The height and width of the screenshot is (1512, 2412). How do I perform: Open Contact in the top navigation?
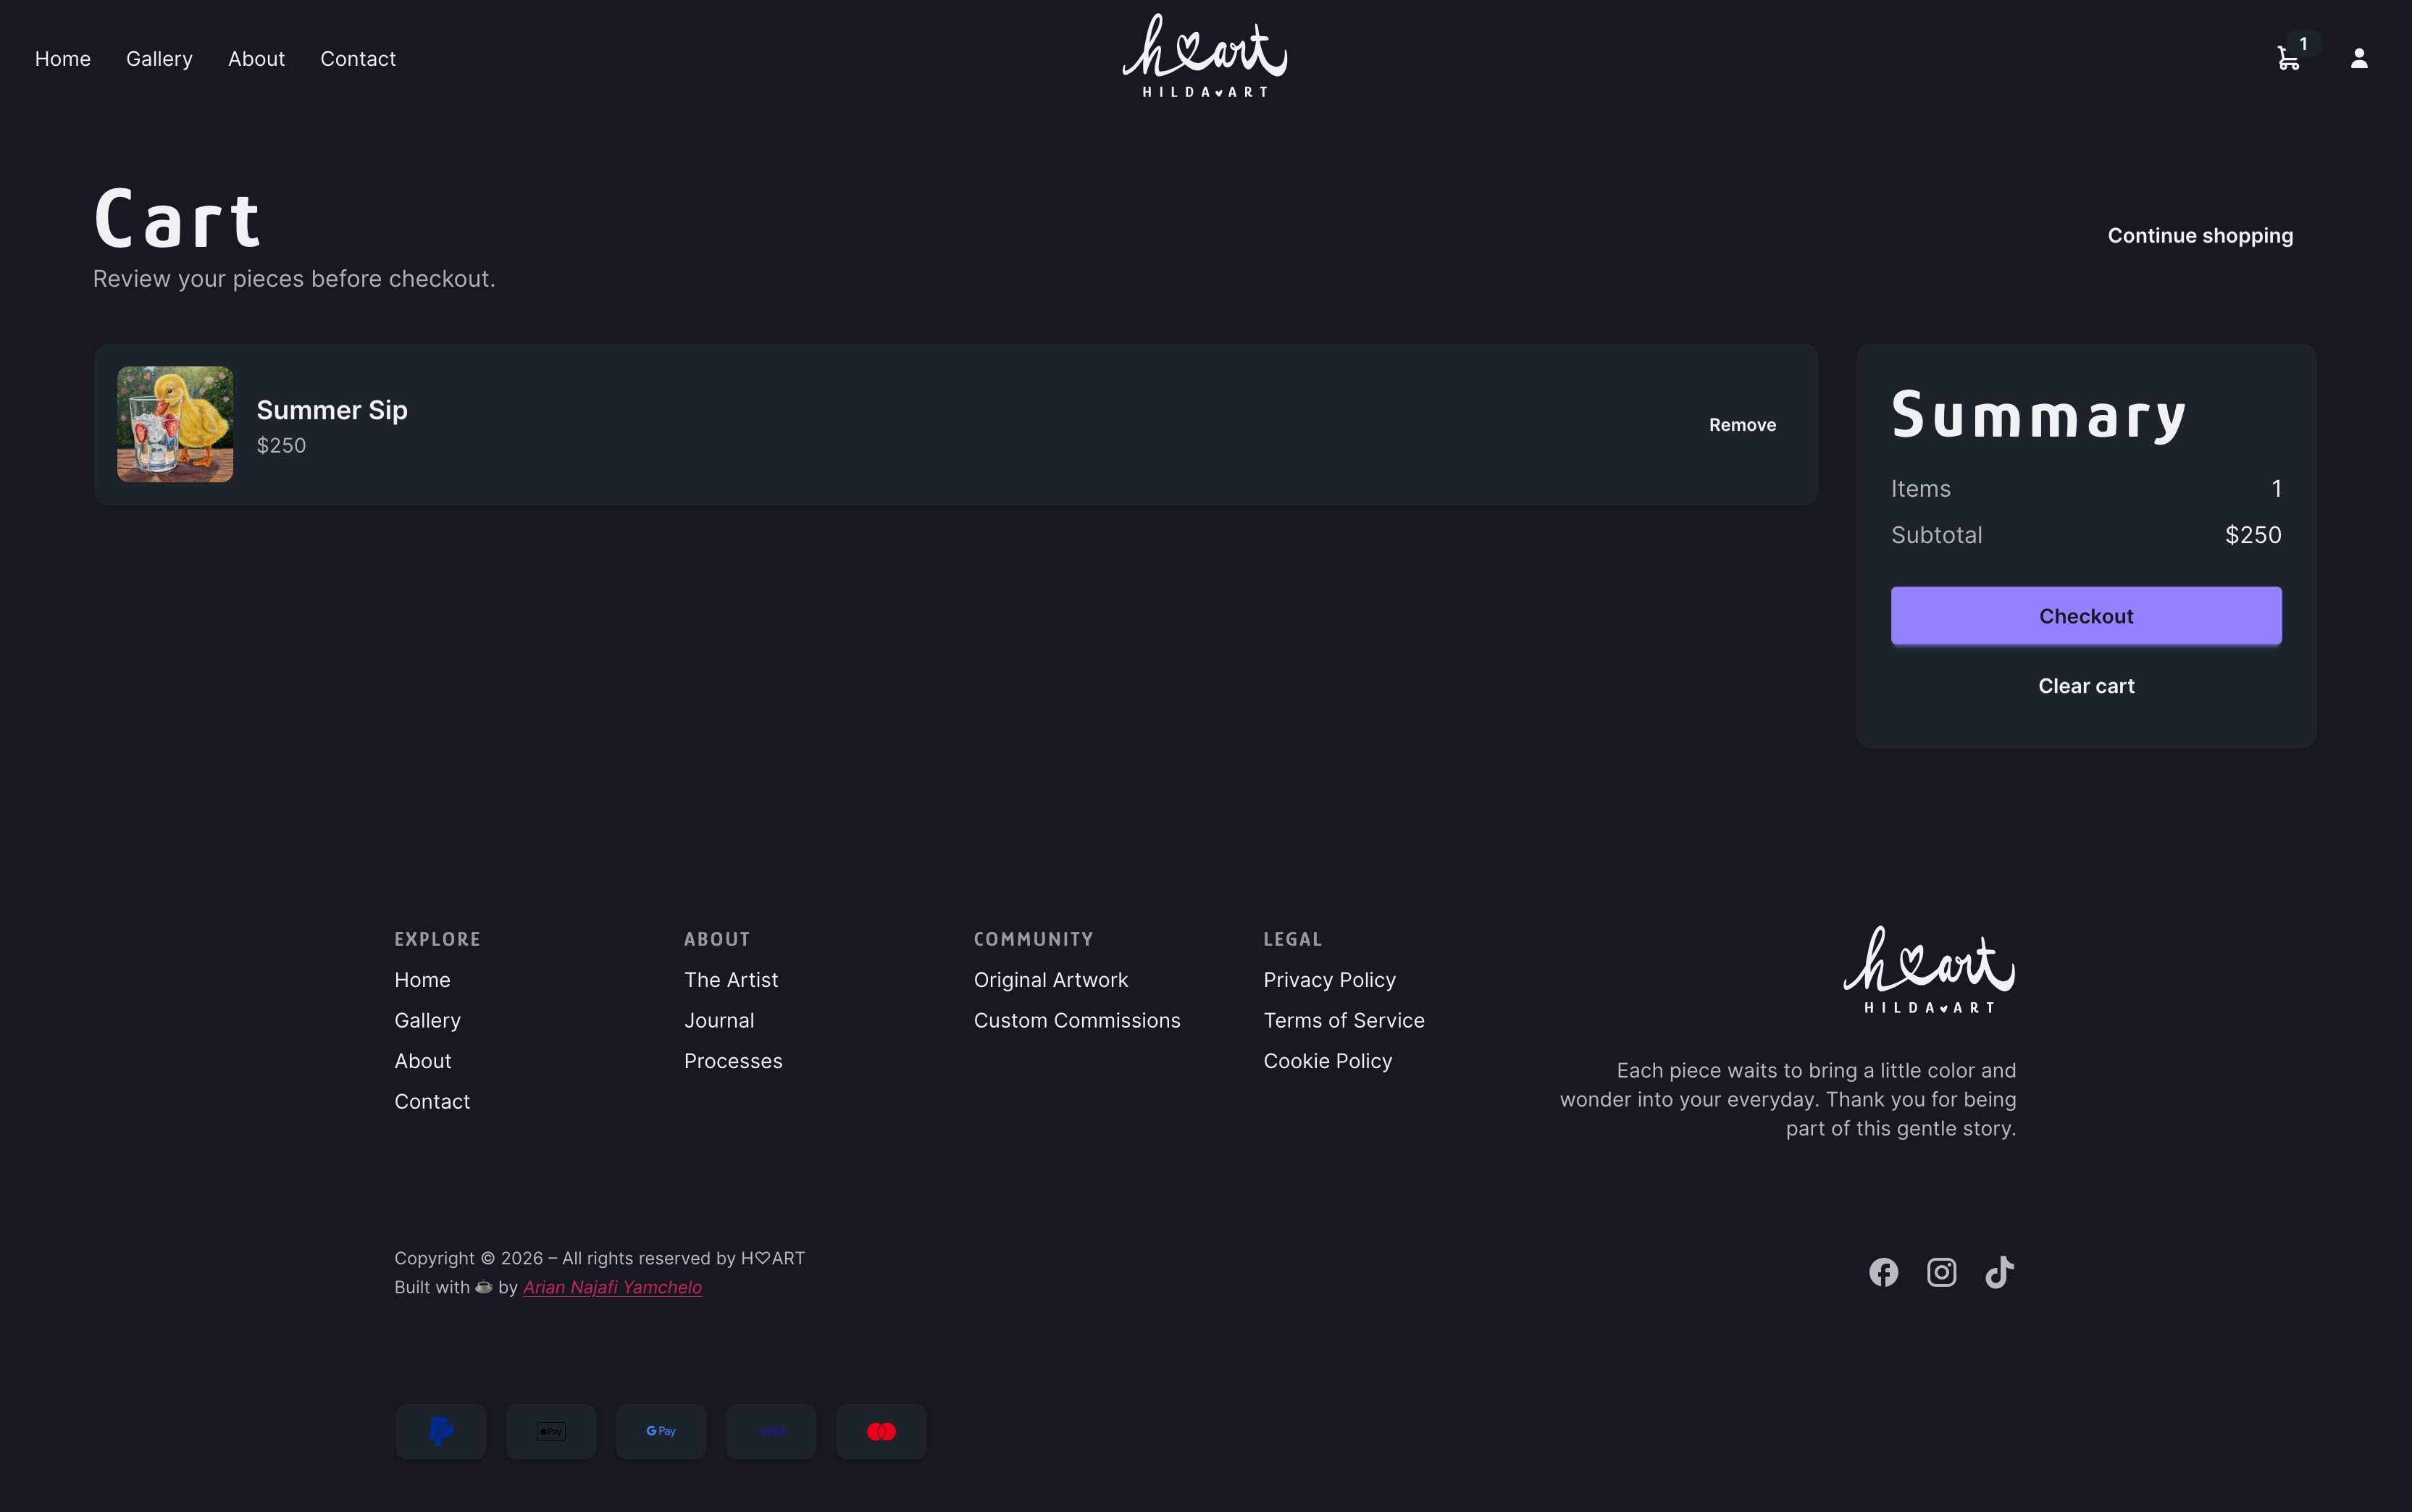(x=357, y=59)
